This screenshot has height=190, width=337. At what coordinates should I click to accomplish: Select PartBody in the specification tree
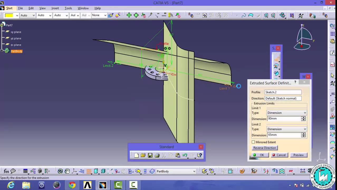coord(17,51)
